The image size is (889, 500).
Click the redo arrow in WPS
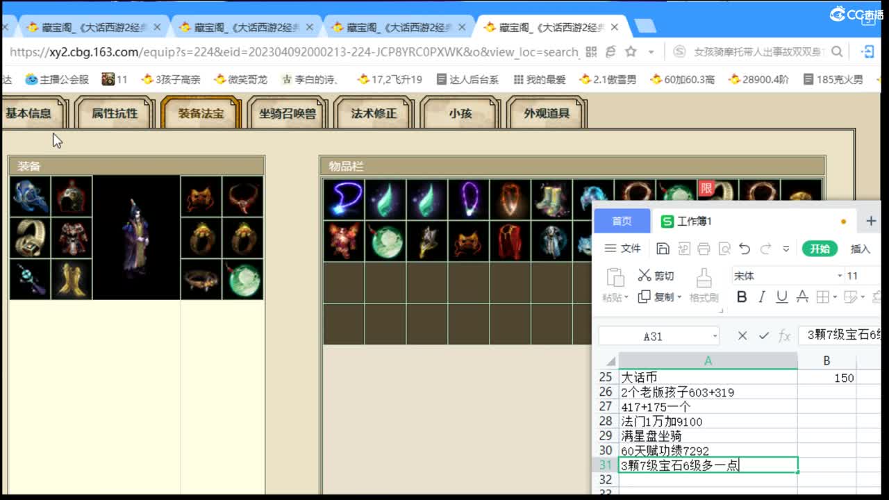[x=765, y=249]
